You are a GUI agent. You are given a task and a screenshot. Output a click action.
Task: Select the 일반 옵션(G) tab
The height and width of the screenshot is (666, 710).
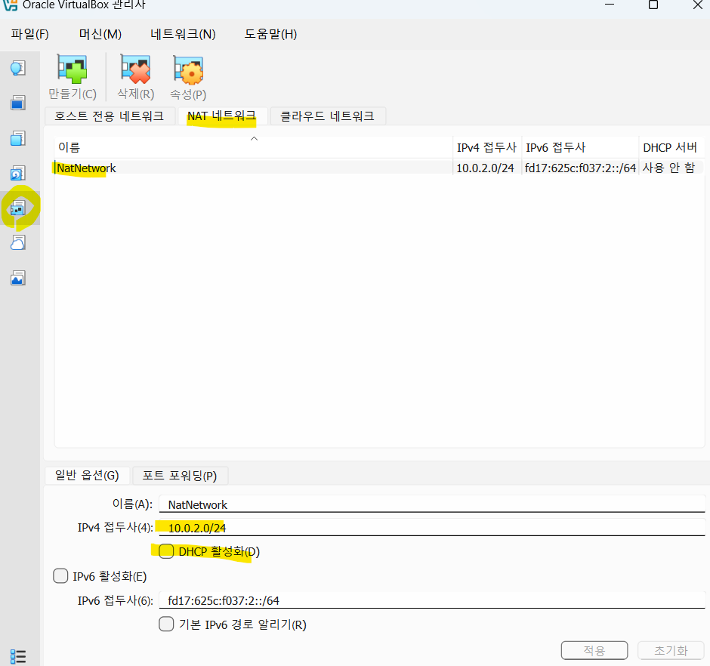coord(87,476)
